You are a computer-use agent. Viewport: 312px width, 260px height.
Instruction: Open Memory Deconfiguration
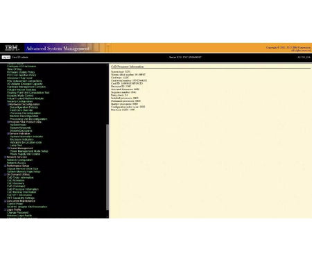tap(24, 116)
